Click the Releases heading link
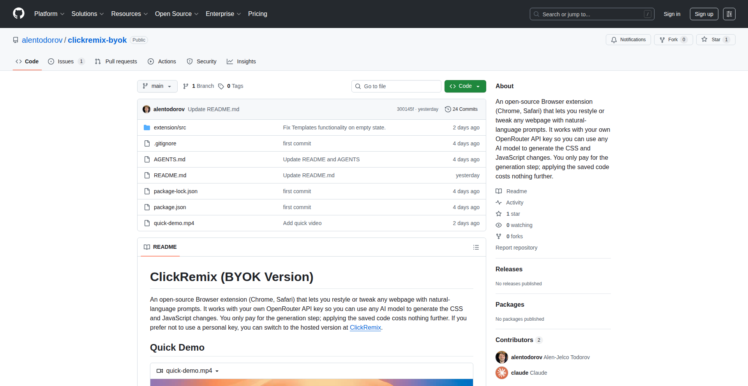 tap(509, 269)
